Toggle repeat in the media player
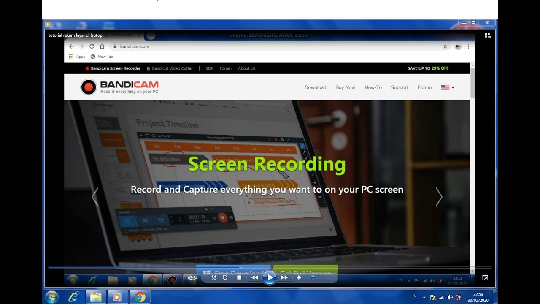The image size is (540, 304). coord(225,277)
